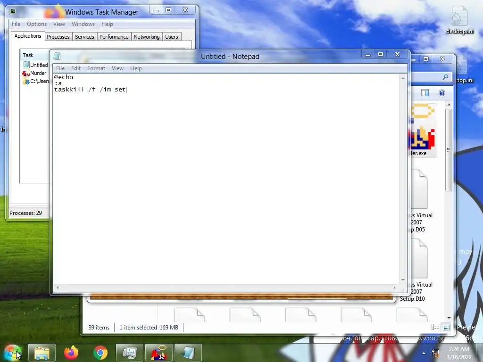Open Notepad View menu
The width and height of the screenshot is (483, 362).
pyautogui.click(x=117, y=68)
